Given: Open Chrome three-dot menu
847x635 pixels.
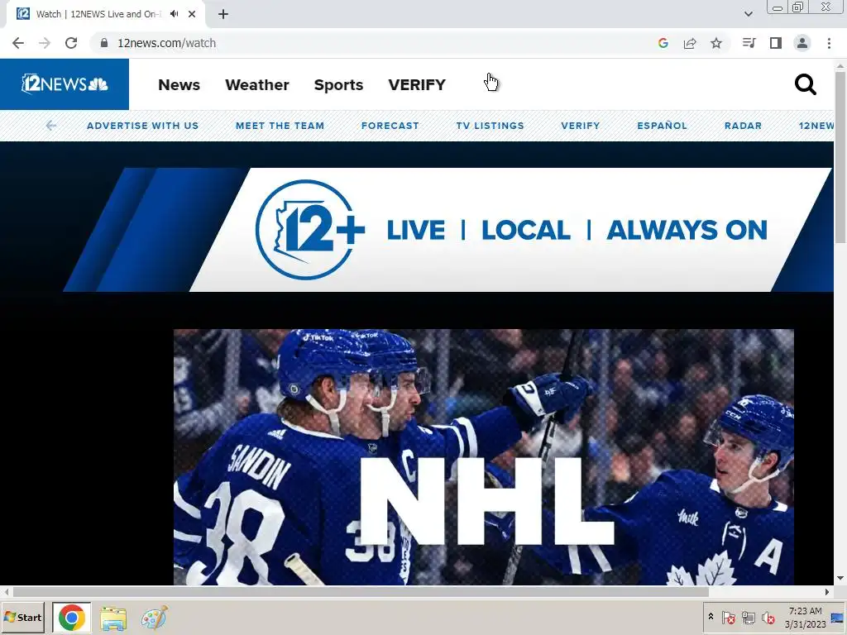Looking at the screenshot, I should pyautogui.click(x=829, y=43).
